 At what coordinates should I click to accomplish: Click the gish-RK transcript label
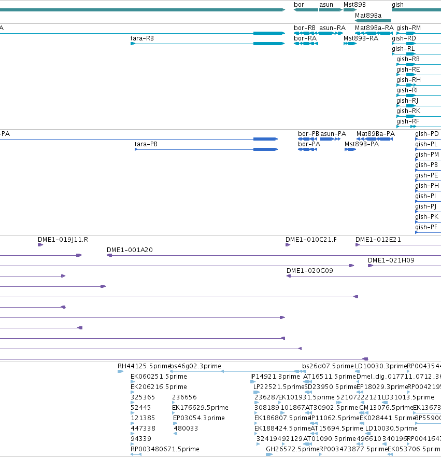pyautogui.click(x=408, y=111)
